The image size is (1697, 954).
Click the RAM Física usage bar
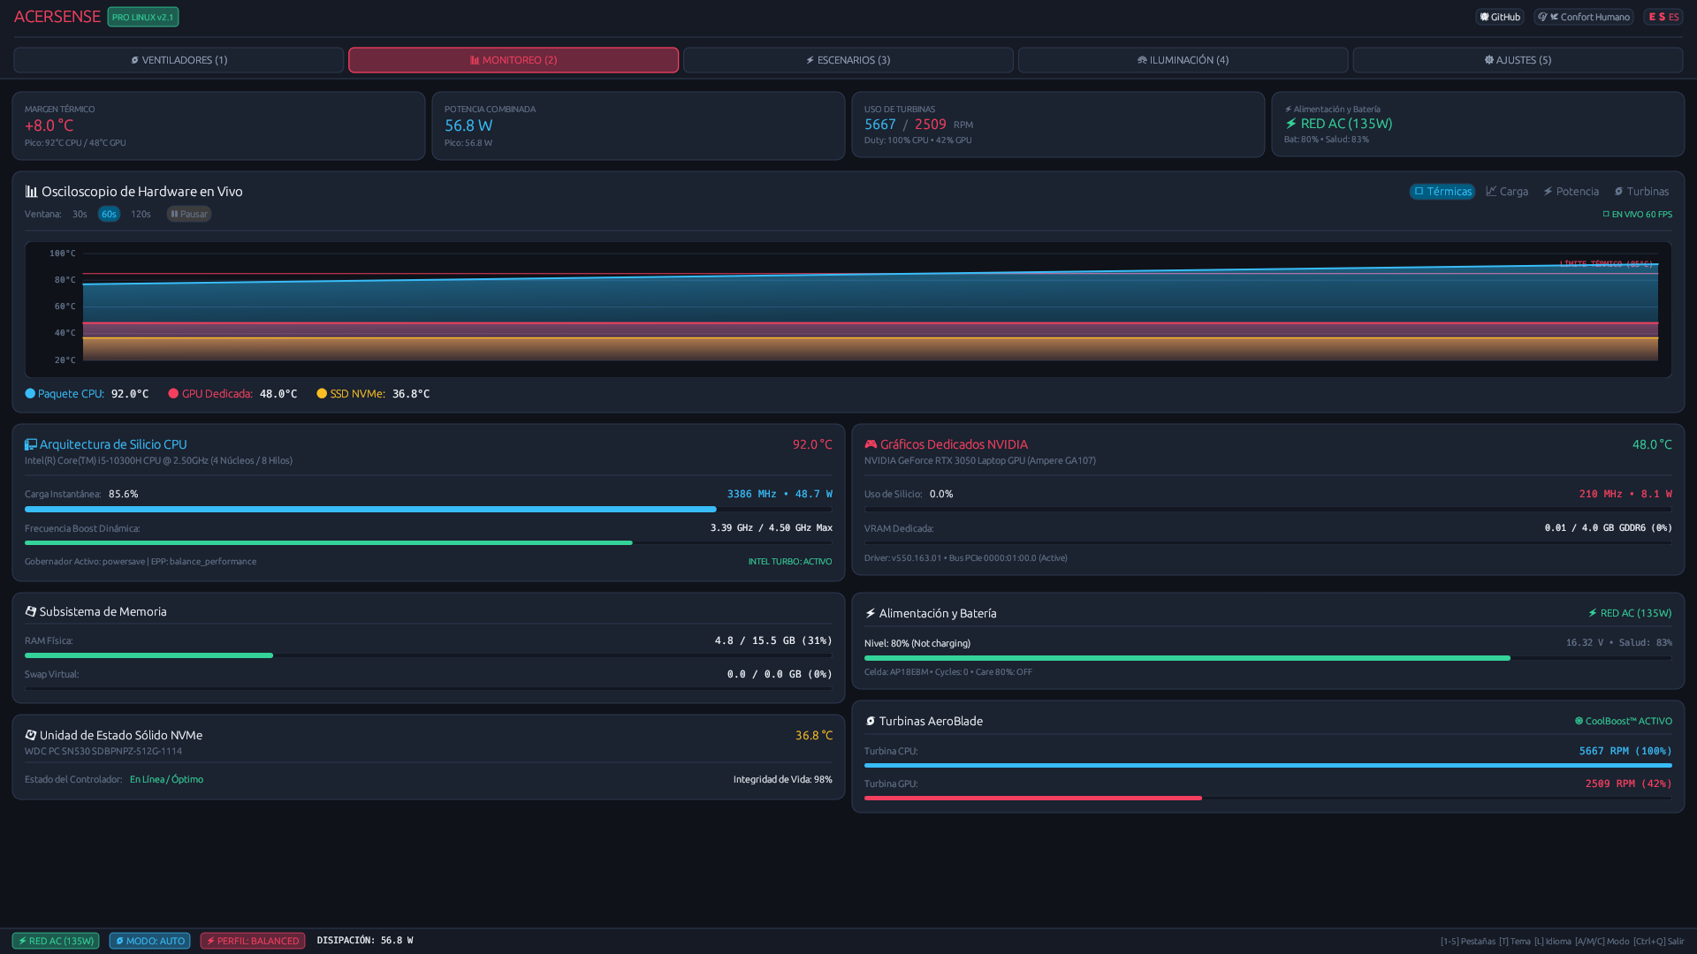pos(429,655)
